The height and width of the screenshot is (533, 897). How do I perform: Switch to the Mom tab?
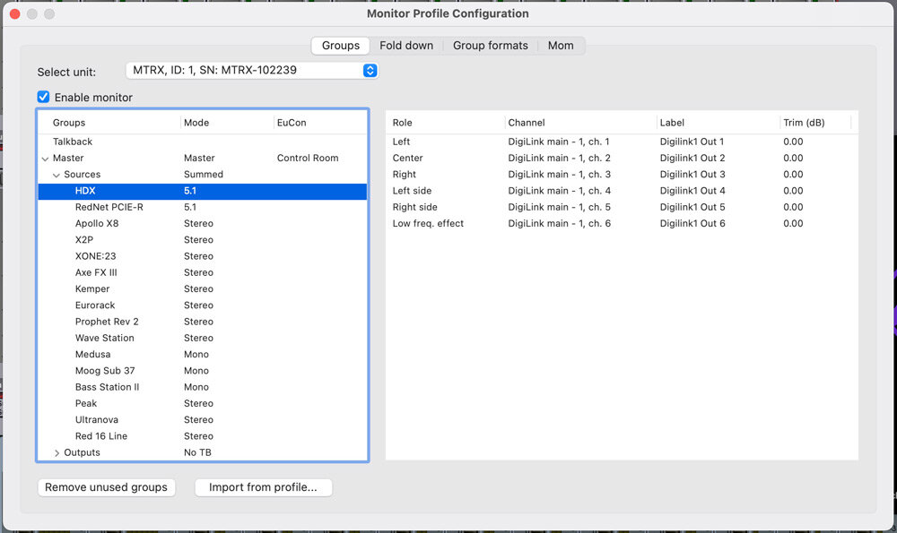tap(561, 46)
